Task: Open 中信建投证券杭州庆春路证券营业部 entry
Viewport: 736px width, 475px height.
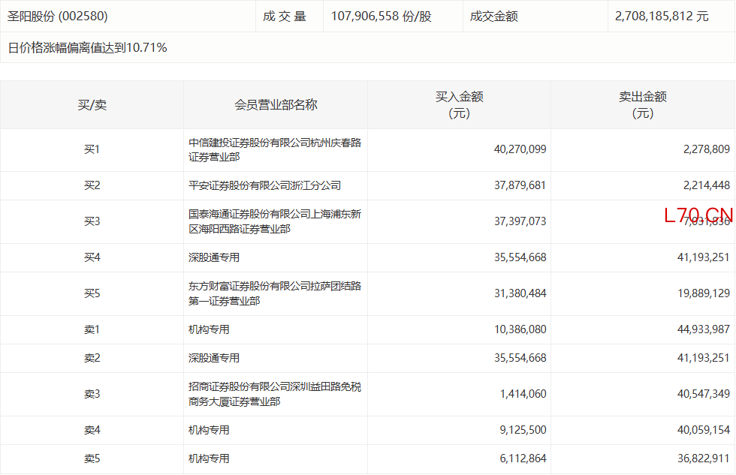Action: [274, 150]
